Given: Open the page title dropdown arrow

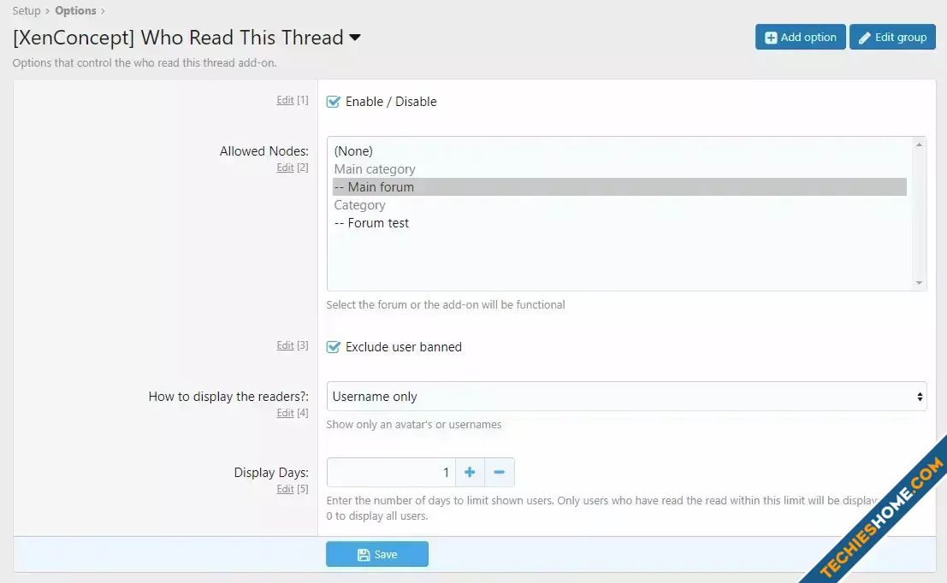Looking at the screenshot, I should (355, 38).
